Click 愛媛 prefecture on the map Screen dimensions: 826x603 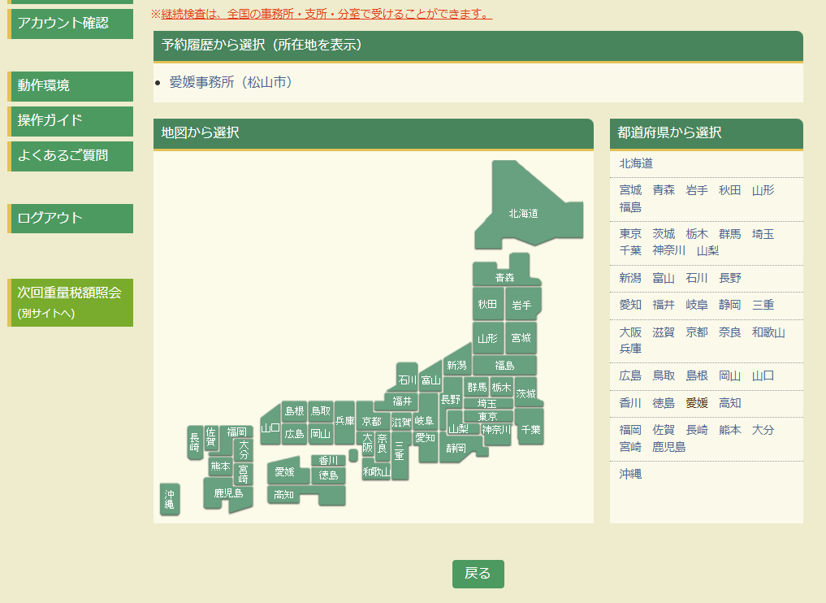tap(284, 471)
